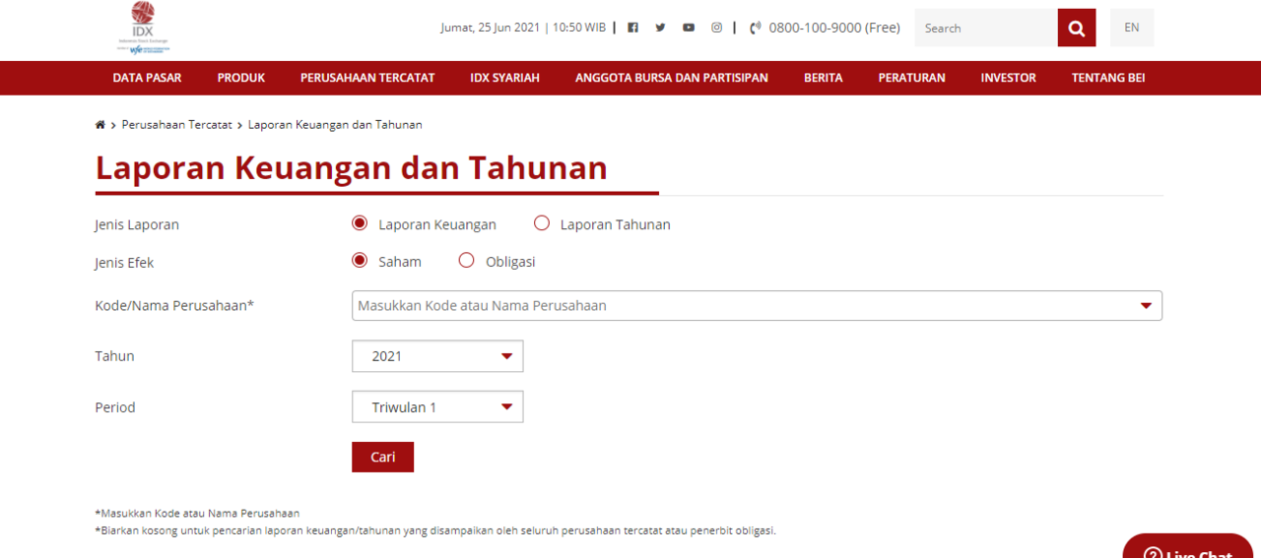
Task: Open the IDX Facebook page icon
Action: click(632, 28)
